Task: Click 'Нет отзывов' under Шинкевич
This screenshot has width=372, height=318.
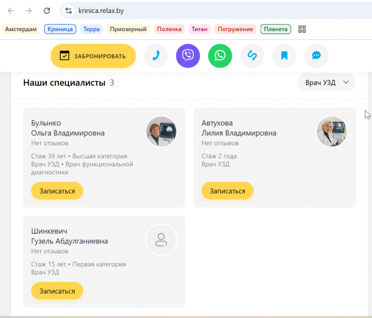Action: (50, 251)
